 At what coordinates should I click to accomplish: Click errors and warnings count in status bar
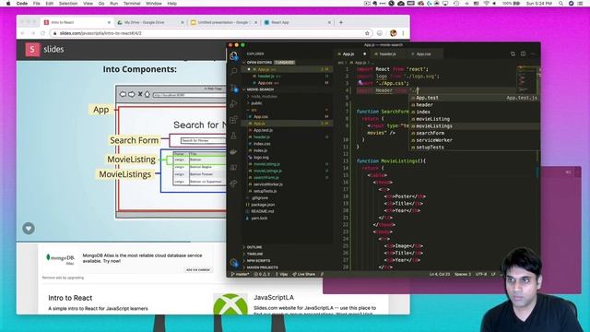click(x=262, y=274)
